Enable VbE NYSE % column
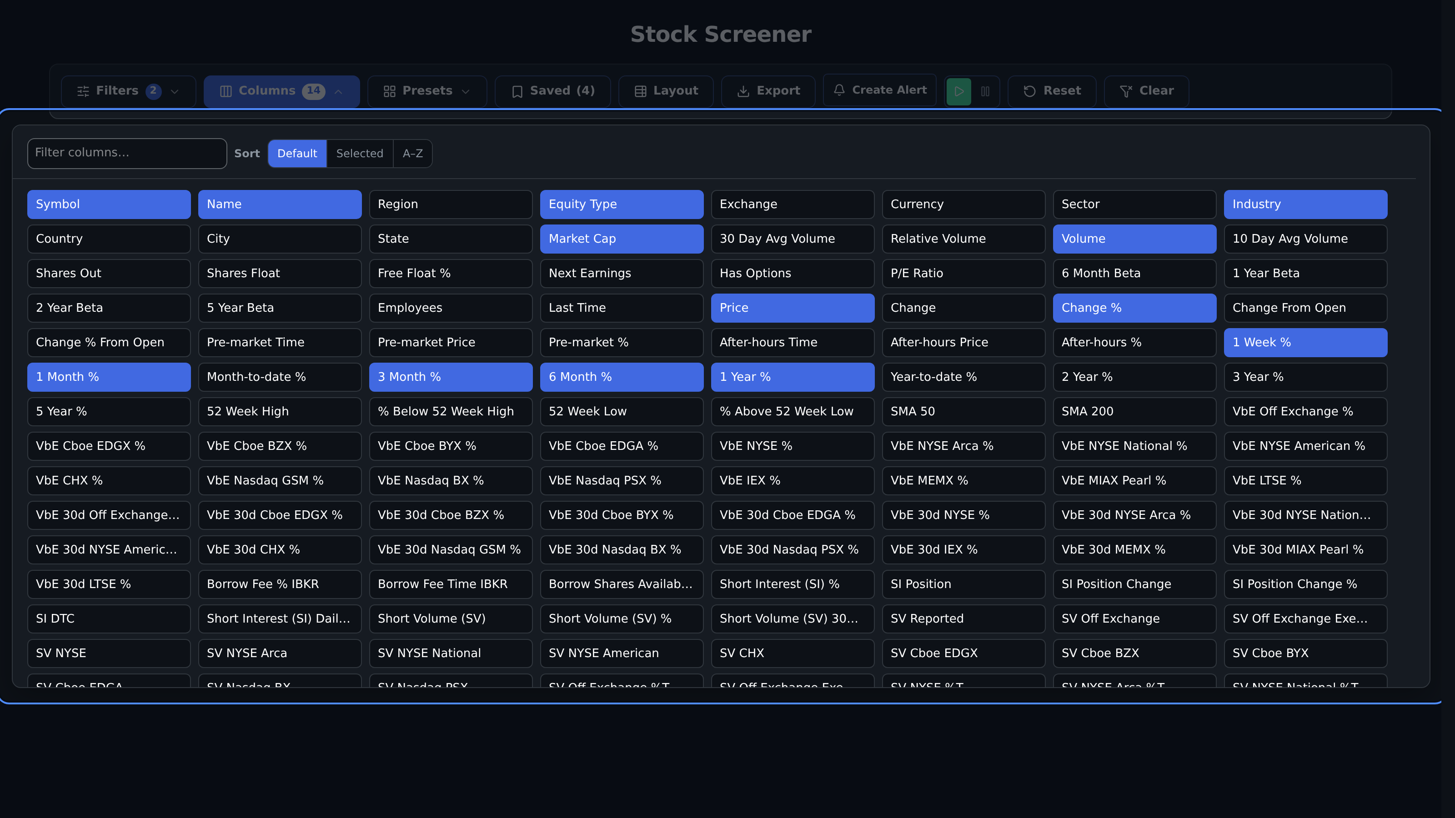This screenshot has height=818, width=1455. (x=793, y=446)
